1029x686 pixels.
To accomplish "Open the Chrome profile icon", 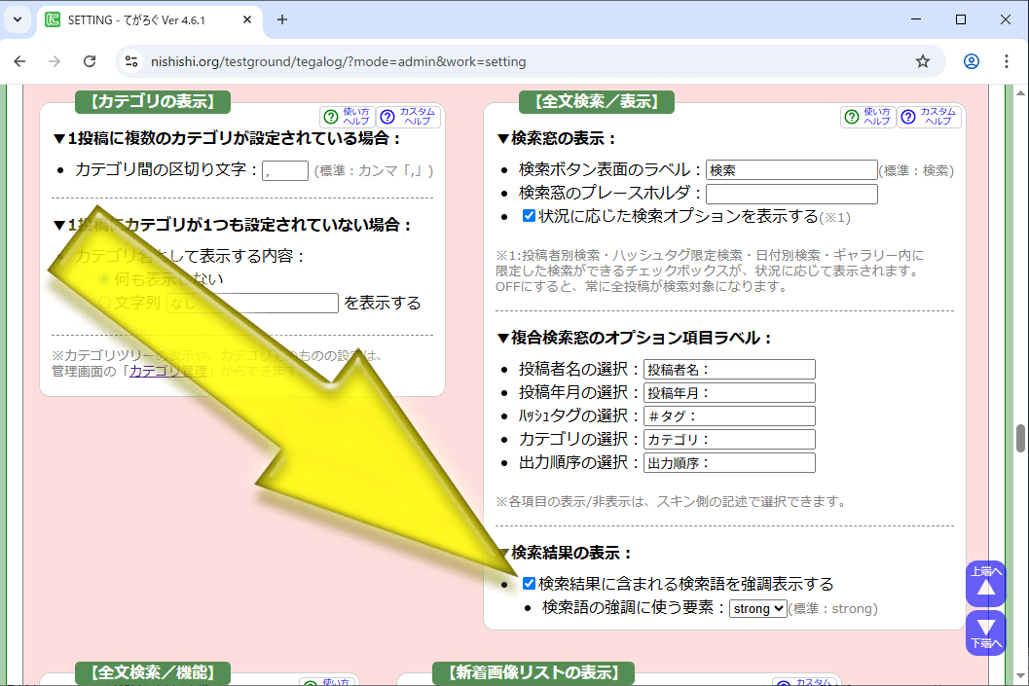I will 971,61.
